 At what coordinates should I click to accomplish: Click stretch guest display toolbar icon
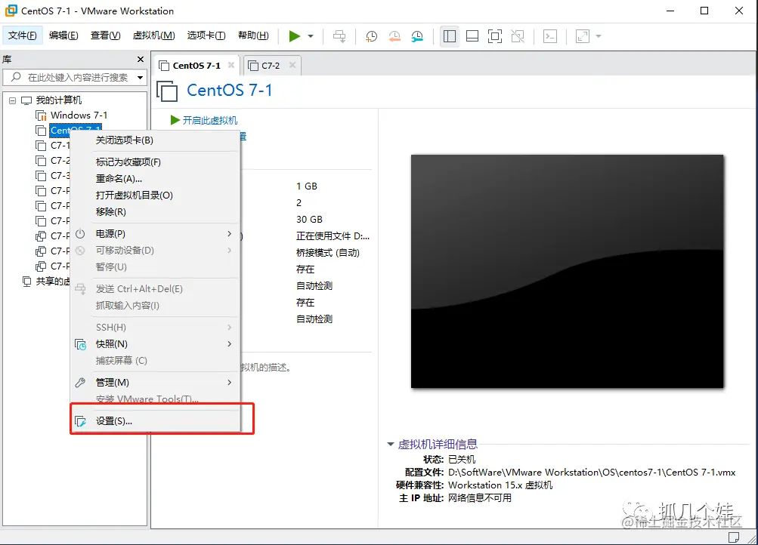583,36
